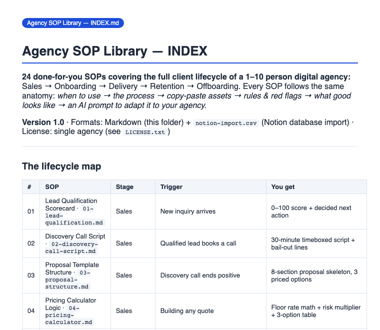Viewport: 380px width, 330px height.
Task: Click the '#' column header
Action: pyautogui.click(x=31, y=187)
